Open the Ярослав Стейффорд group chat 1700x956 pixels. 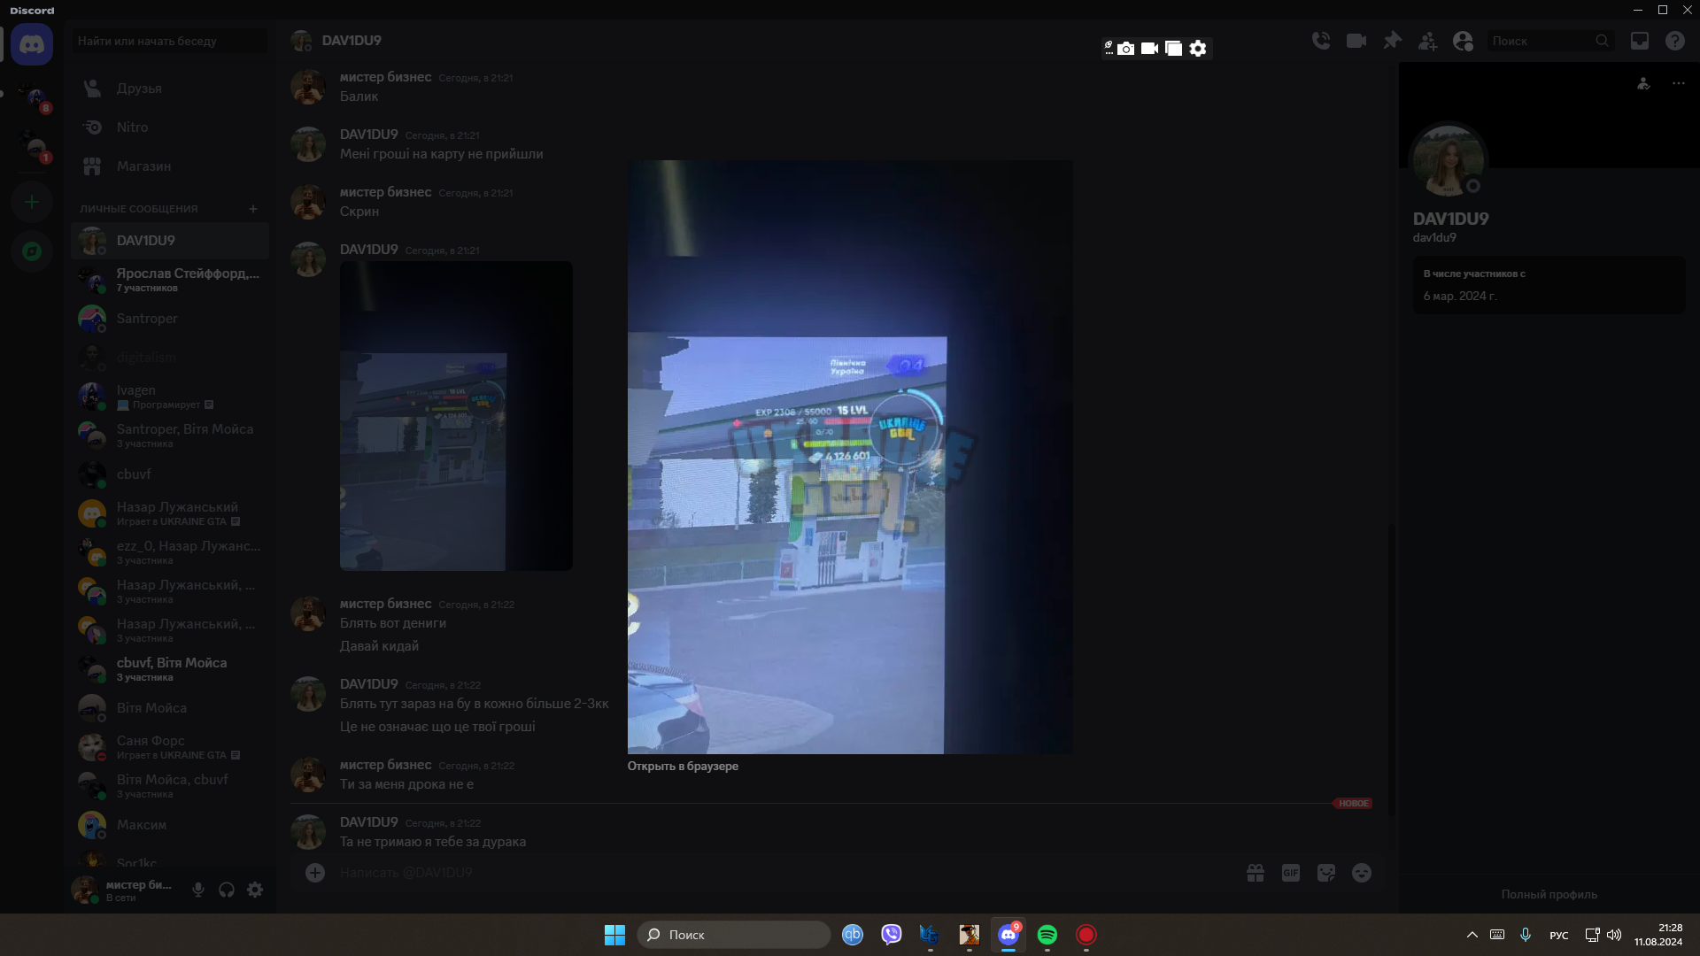coord(170,280)
